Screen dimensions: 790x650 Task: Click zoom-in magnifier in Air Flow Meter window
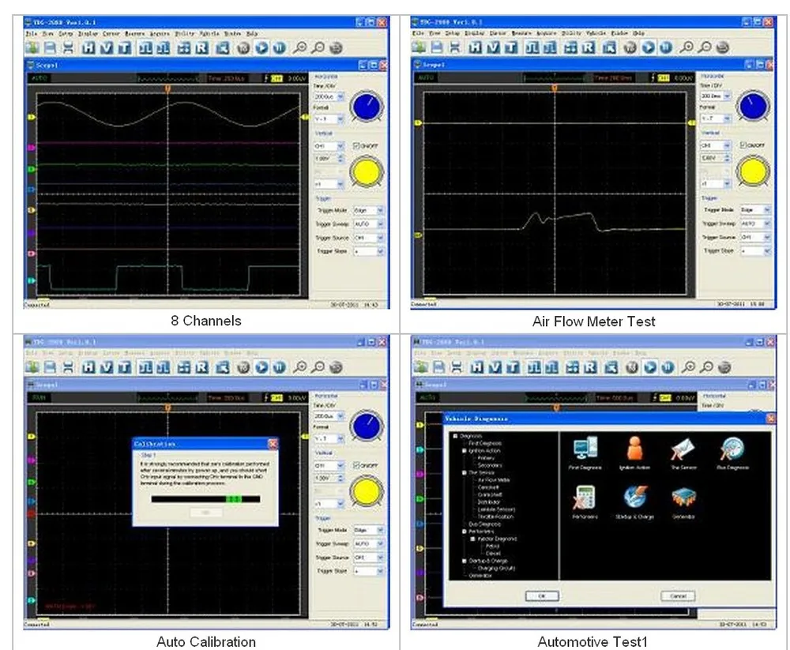click(x=687, y=47)
